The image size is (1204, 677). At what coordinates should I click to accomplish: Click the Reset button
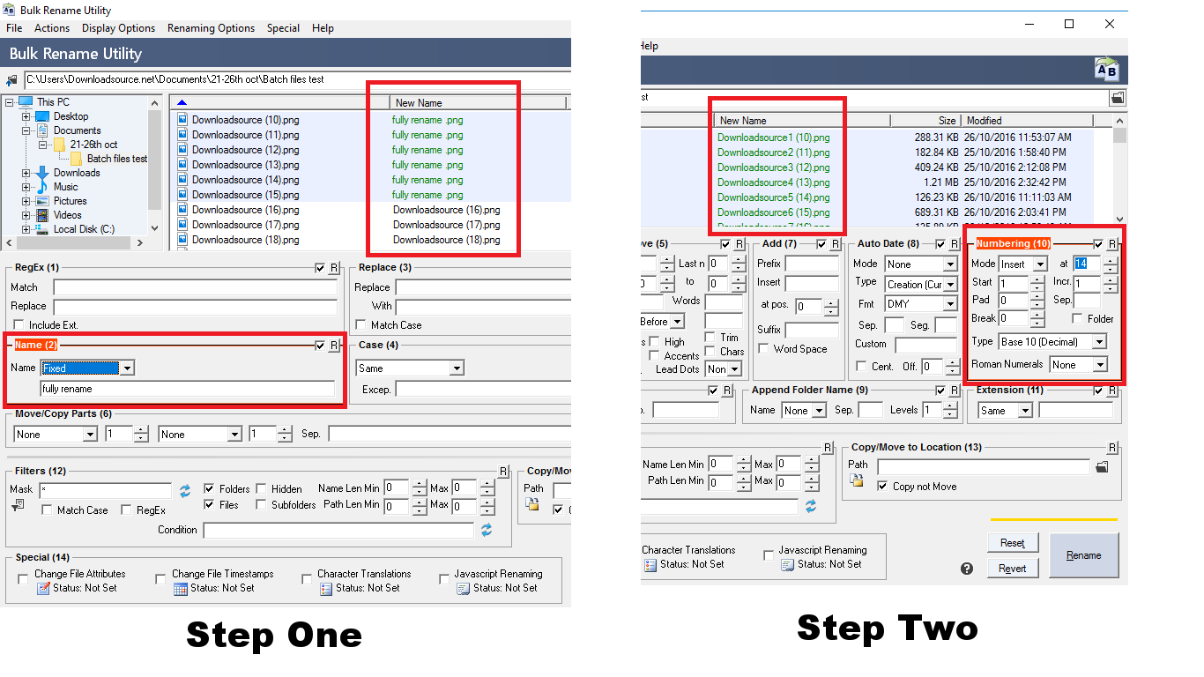pyautogui.click(x=1012, y=543)
